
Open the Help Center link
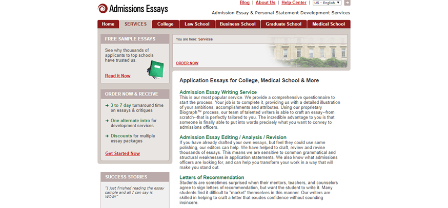pyautogui.click(x=294, y=3)
